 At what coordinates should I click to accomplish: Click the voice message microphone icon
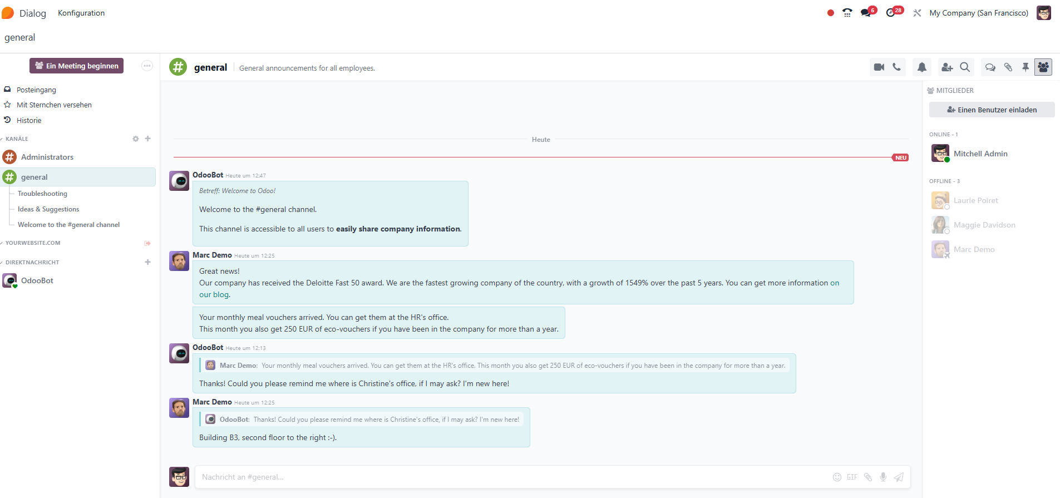point(883,477)
